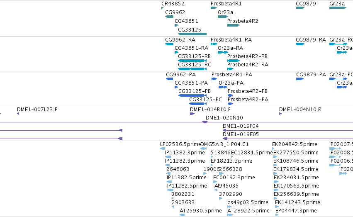The height and width of the screenshot is (217, 353).
Task: Select the IP11282.3prime EST label
Action: [x=185, y=161]
